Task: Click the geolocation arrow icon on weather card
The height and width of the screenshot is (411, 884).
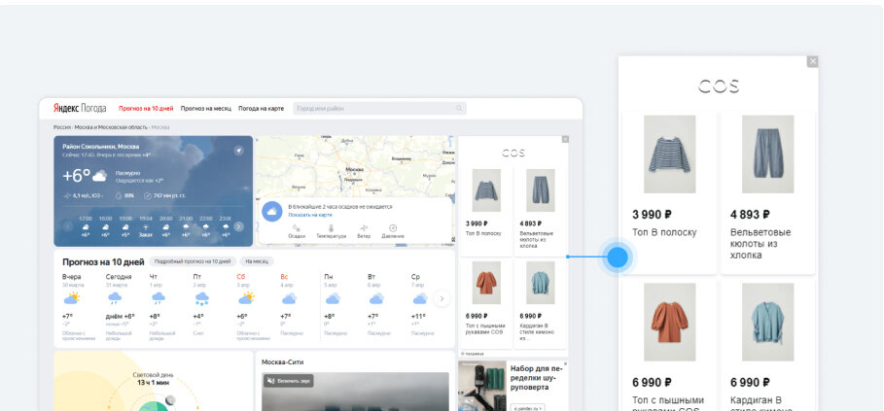Action: click(x=239, y=151)
